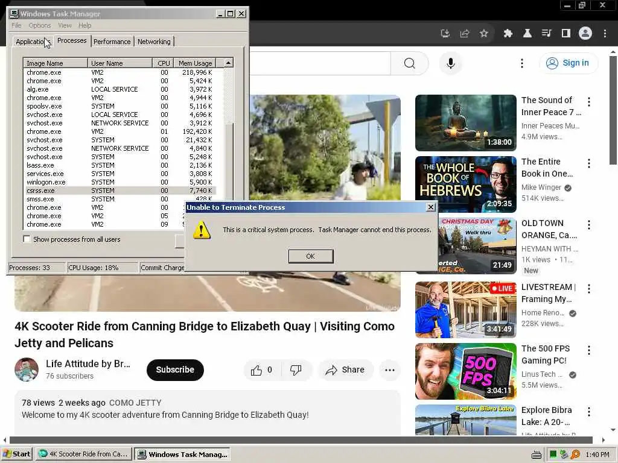Enable Show processes from all users
The width and height of the screenshot is (618, 463).
(27, 239)
